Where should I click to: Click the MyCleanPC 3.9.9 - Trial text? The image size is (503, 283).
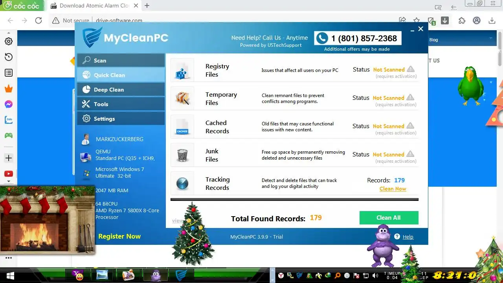point(257,237)
